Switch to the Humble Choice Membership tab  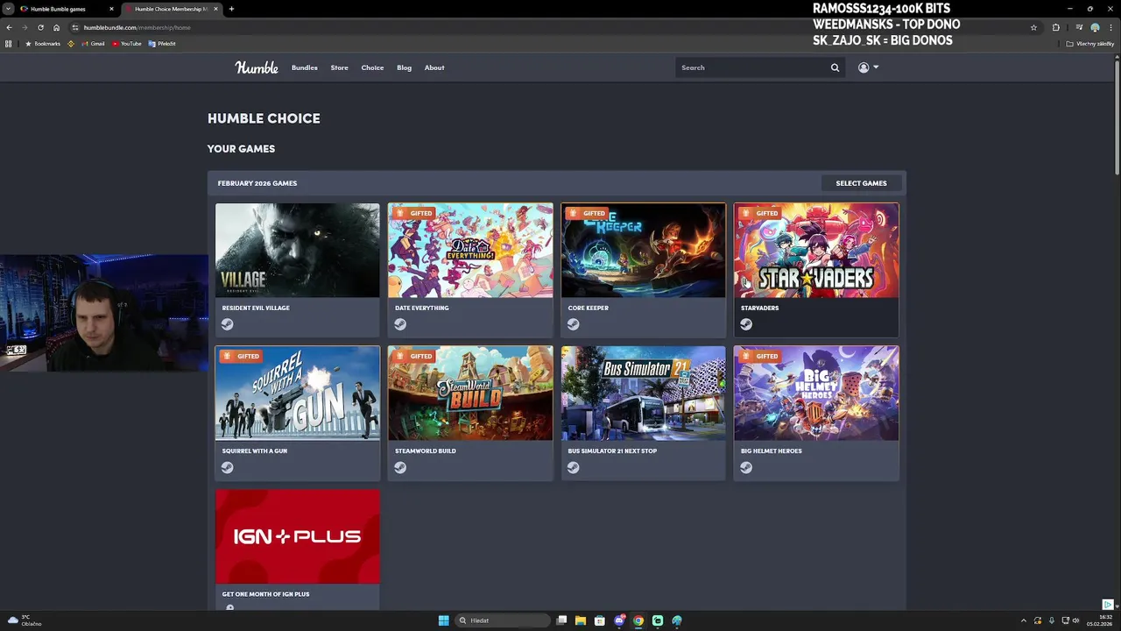coord(171,9)
